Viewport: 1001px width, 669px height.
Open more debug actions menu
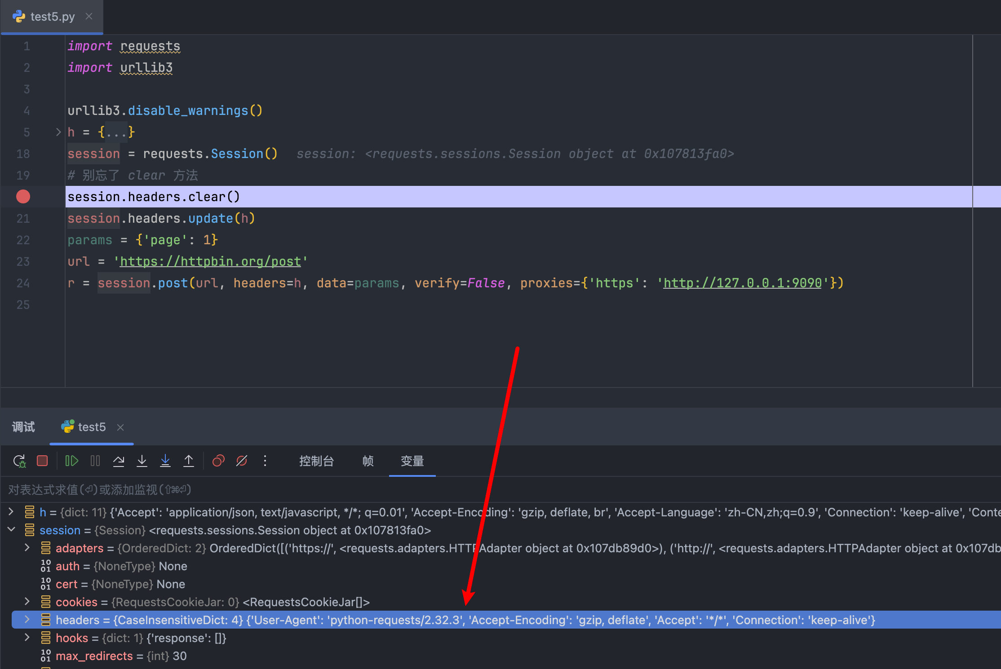point(265,461)
